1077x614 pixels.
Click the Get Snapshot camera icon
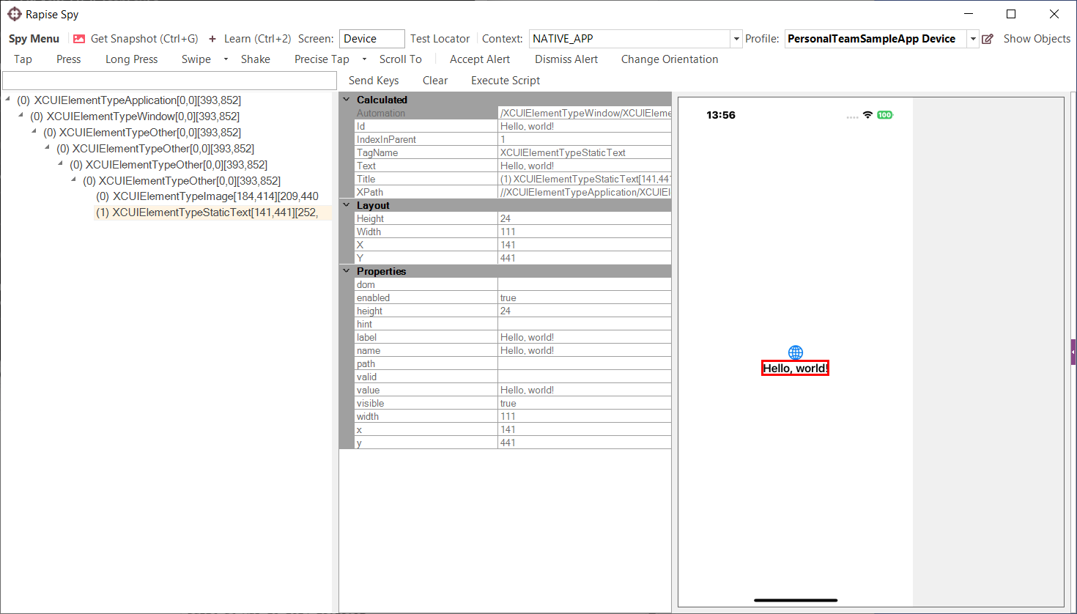(79, 39)
